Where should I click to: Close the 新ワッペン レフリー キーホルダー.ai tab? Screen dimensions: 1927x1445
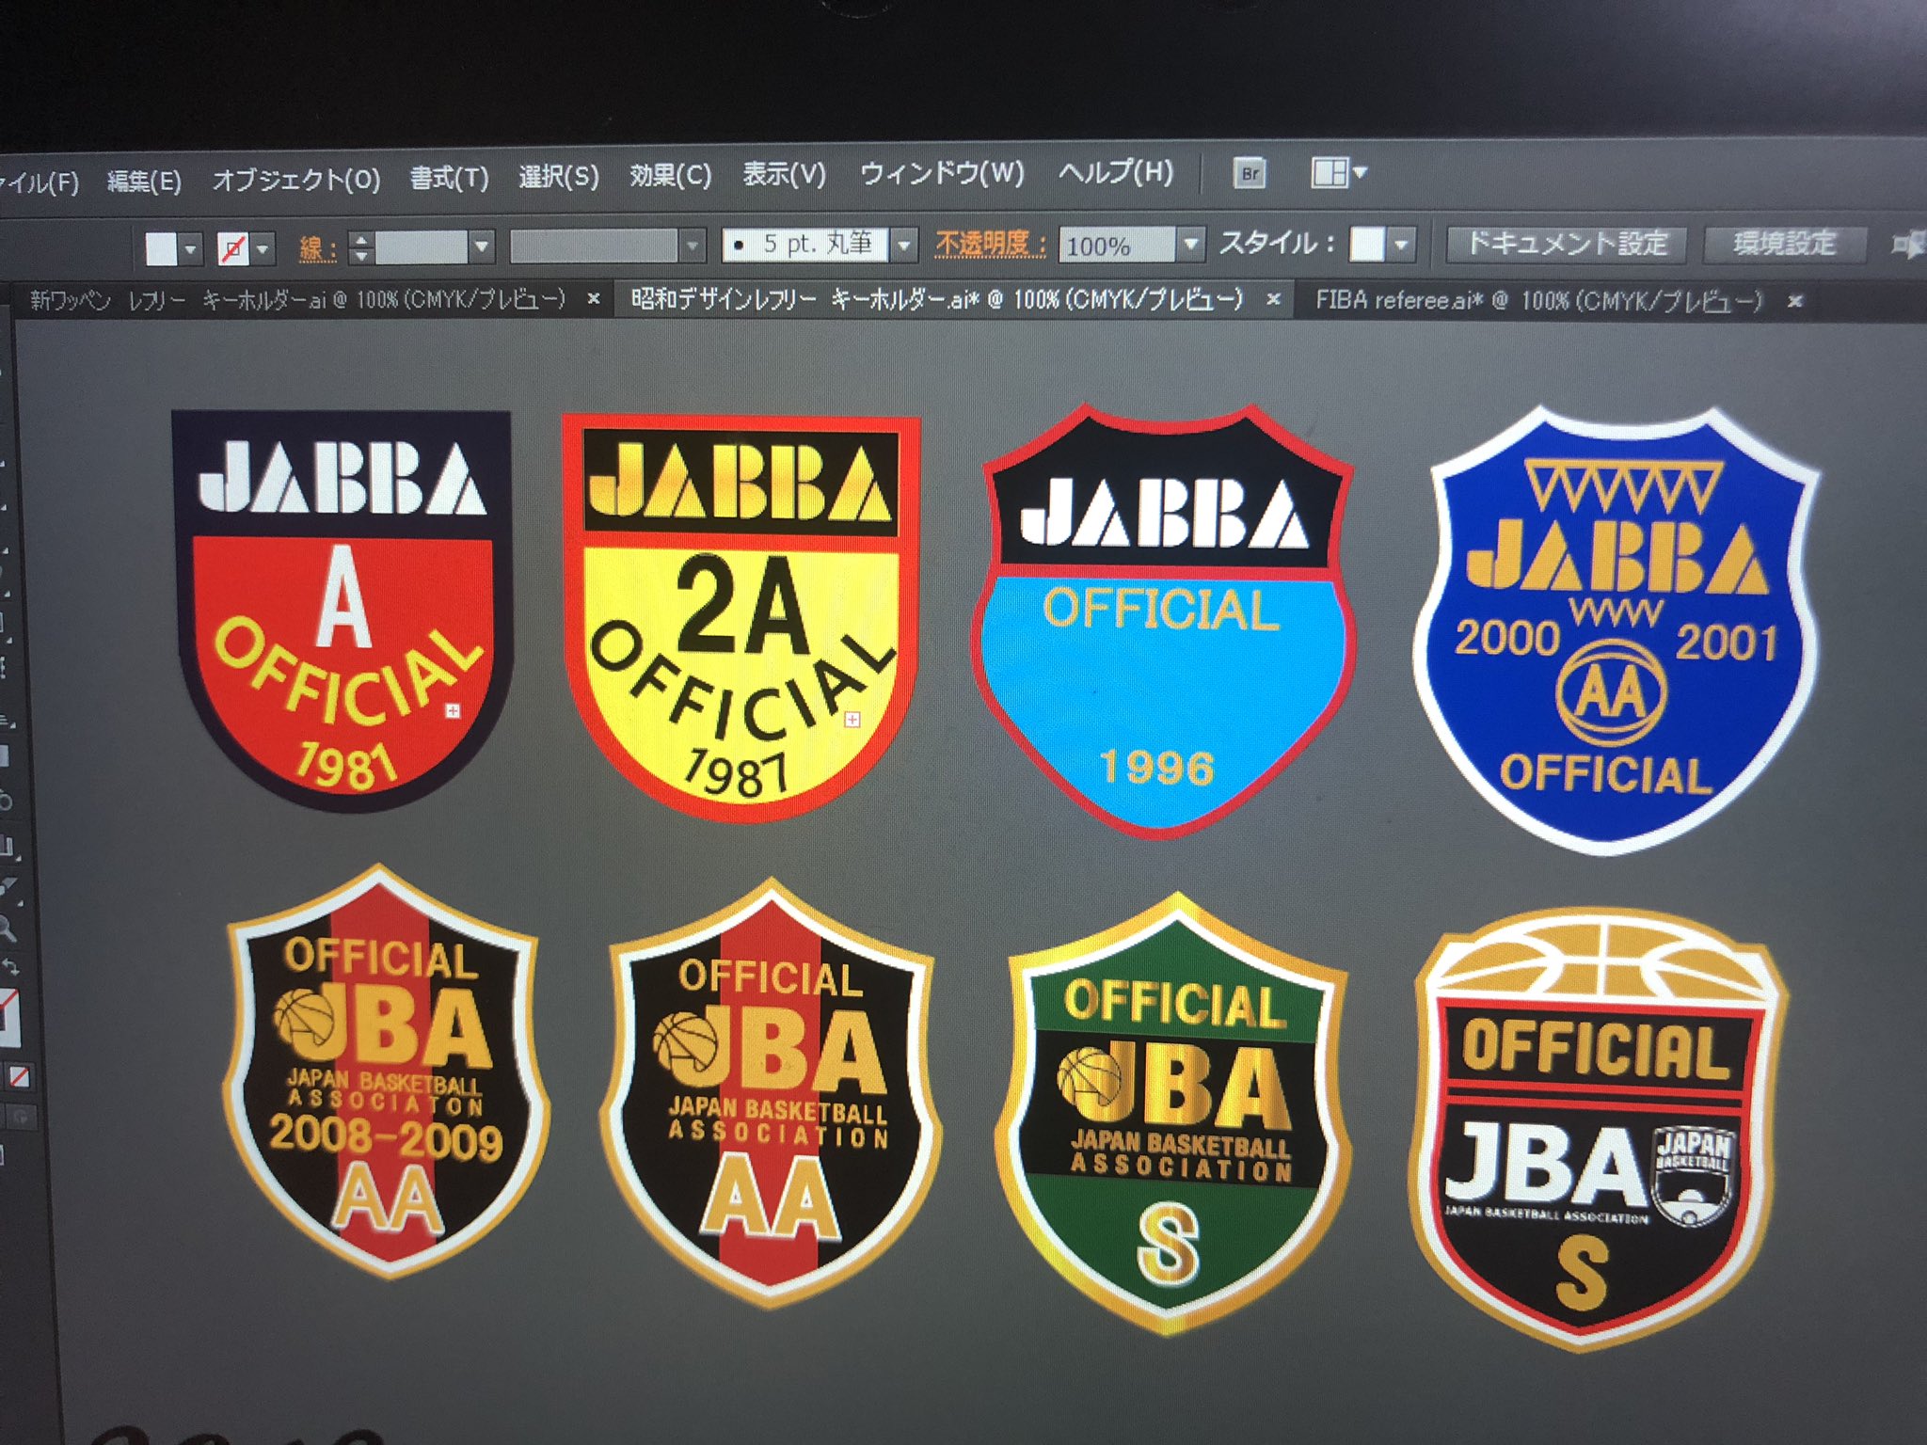click(594, 299)
